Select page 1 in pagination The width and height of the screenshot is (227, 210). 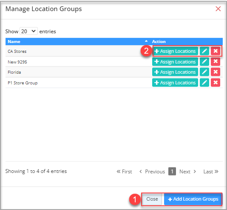coord(172,171)
